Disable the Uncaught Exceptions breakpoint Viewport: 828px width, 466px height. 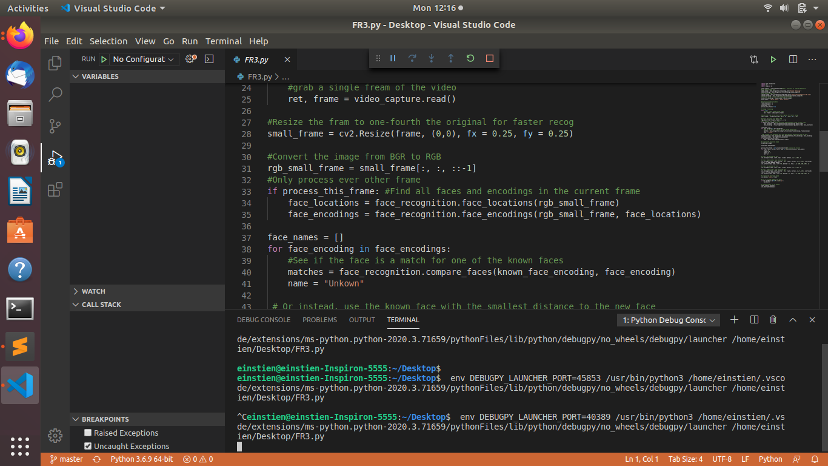coord(87,446)
